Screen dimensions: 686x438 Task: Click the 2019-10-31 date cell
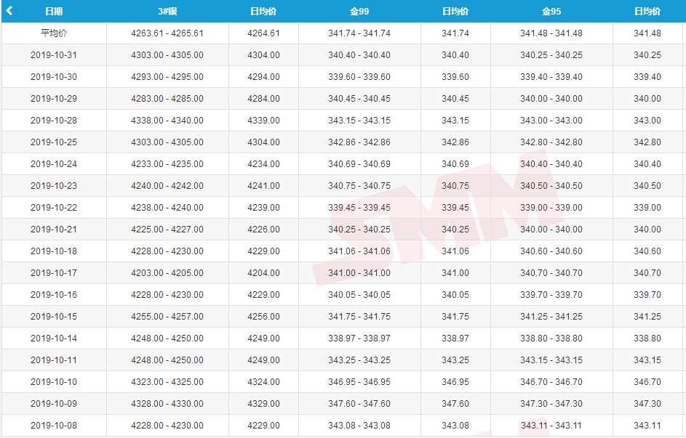tap(54, 55)
